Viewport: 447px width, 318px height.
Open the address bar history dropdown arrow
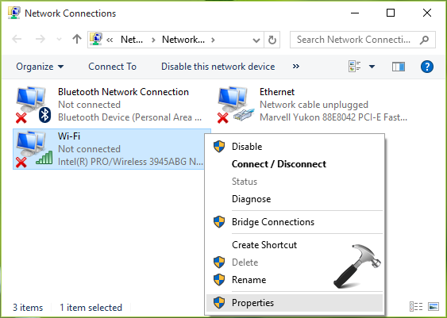click(256, 40)
